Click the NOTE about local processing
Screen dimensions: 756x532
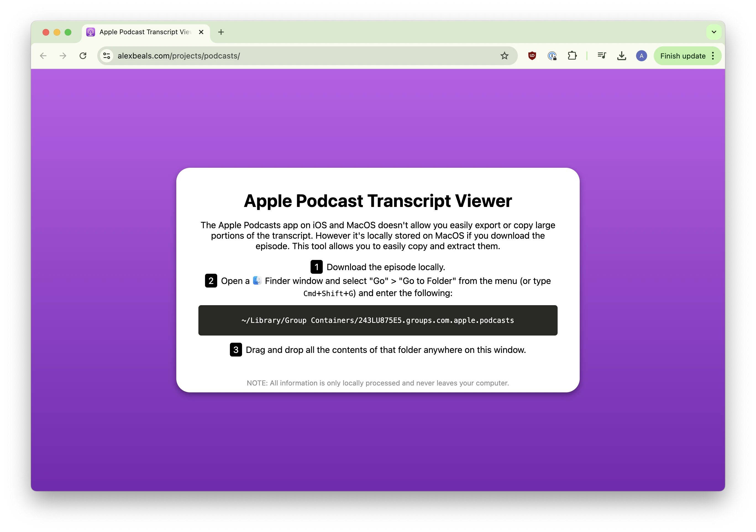tap(378, 383)
